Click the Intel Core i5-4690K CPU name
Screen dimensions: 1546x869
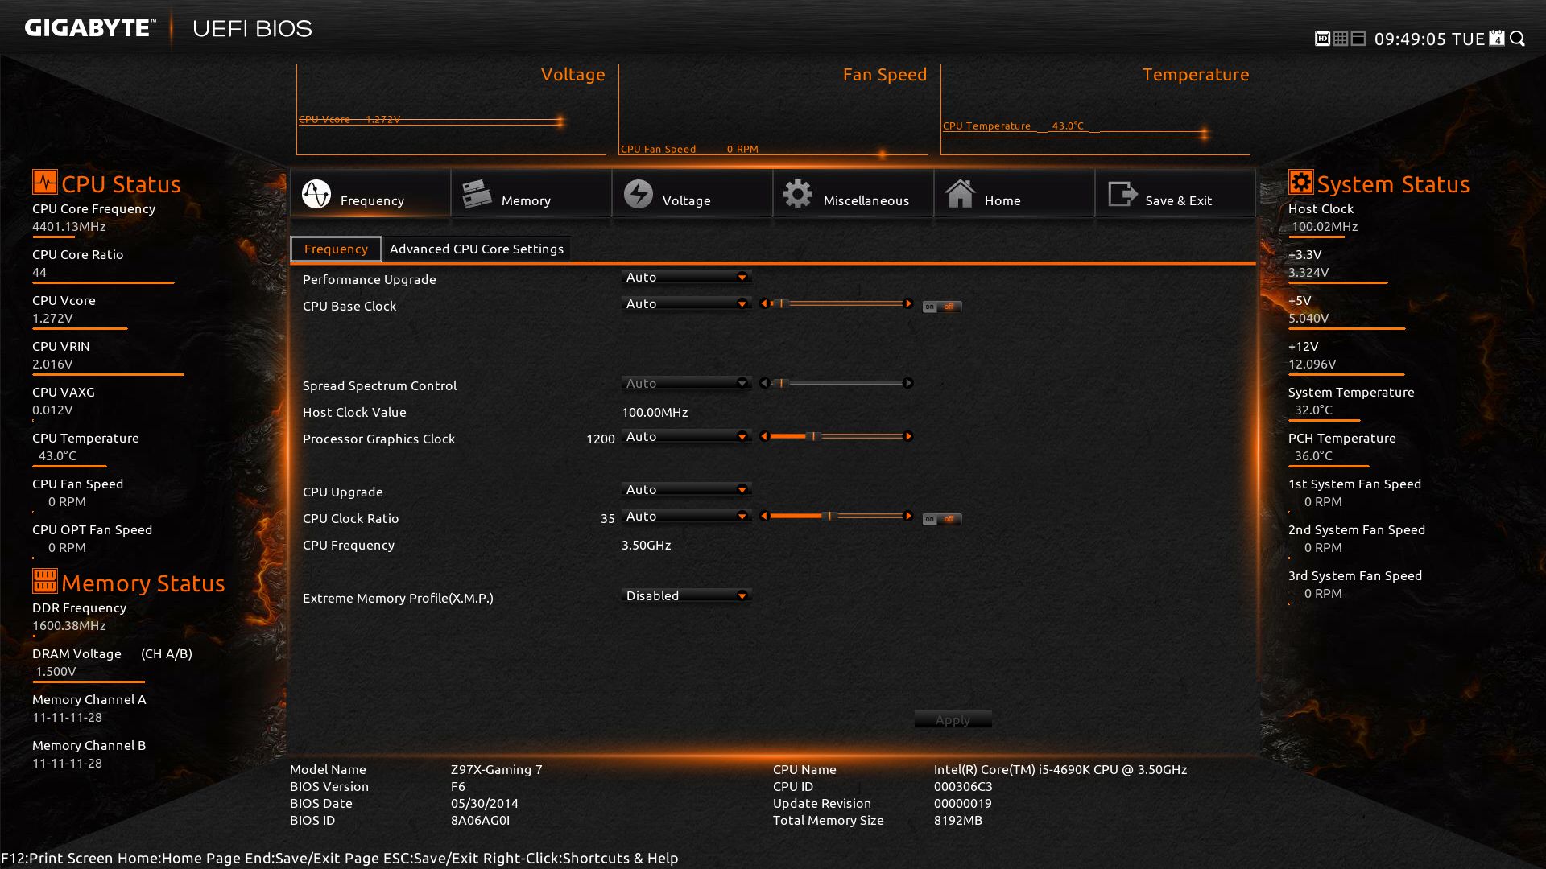[x=1060, y=769]
